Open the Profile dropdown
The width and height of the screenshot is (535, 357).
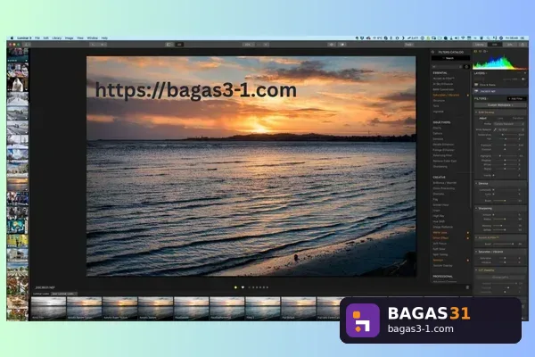(x=509, y=124)
